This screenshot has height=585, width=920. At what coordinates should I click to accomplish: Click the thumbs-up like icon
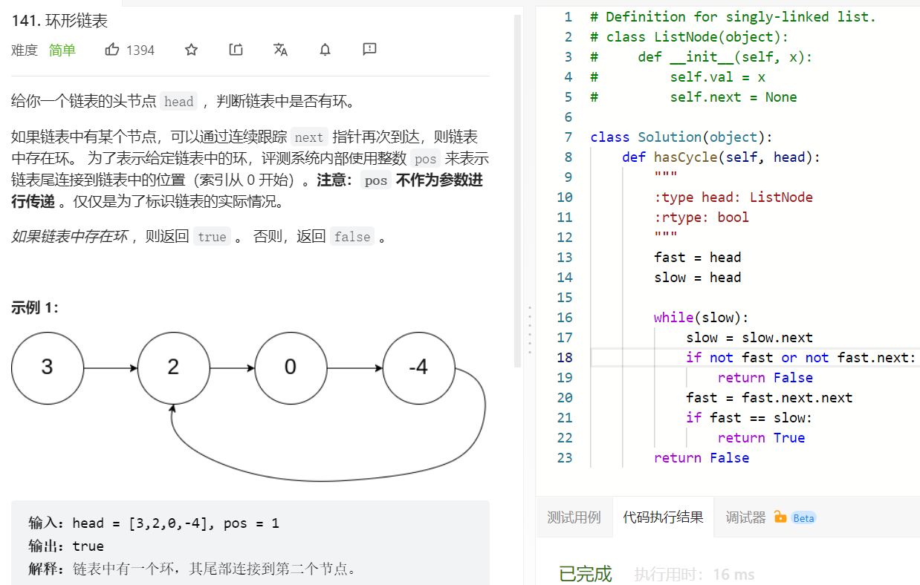(111, 49)
